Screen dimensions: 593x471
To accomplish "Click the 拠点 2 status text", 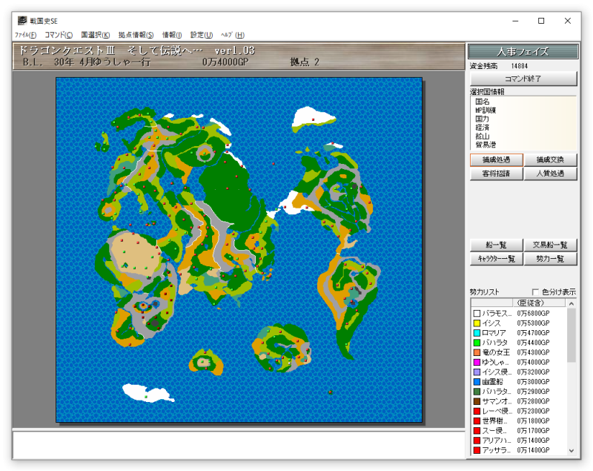I will 305,62.
